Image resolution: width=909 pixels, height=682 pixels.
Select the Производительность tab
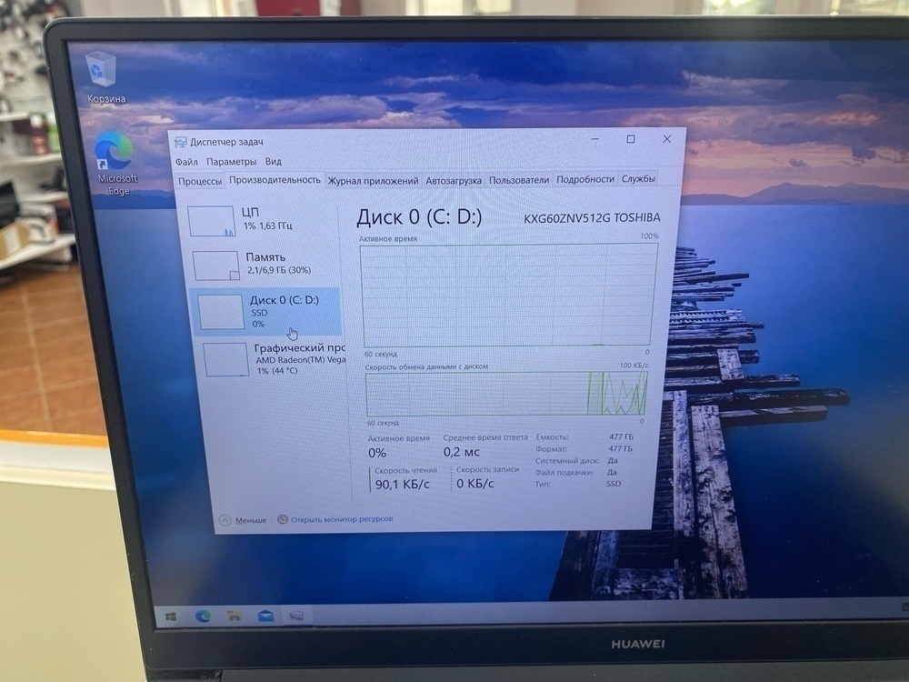pos(275,180)
